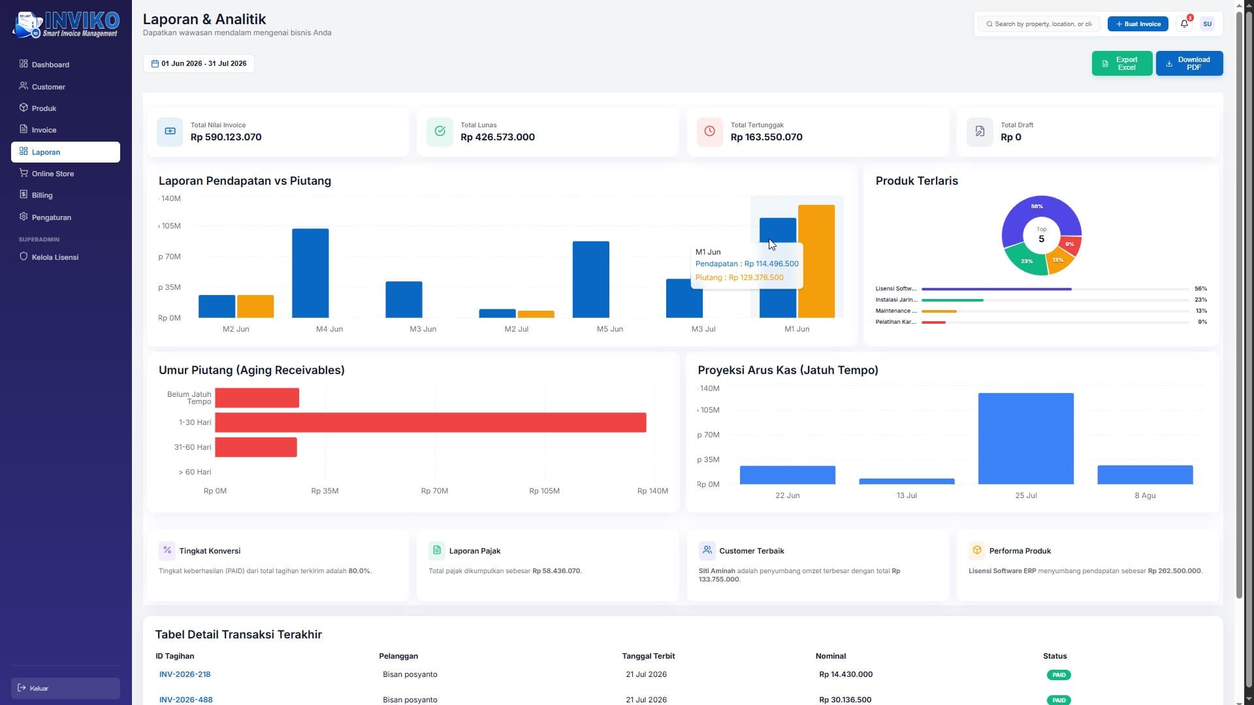Open the Laporan menu item

[x=65, y=152]
